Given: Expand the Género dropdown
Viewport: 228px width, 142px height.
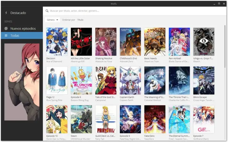Looking at the screenshot, I should pos(52,20).
